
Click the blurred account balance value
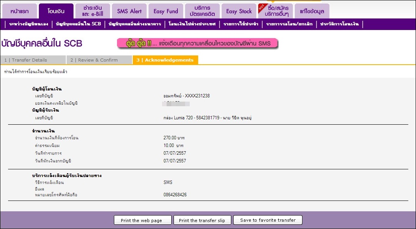[176, 103]
